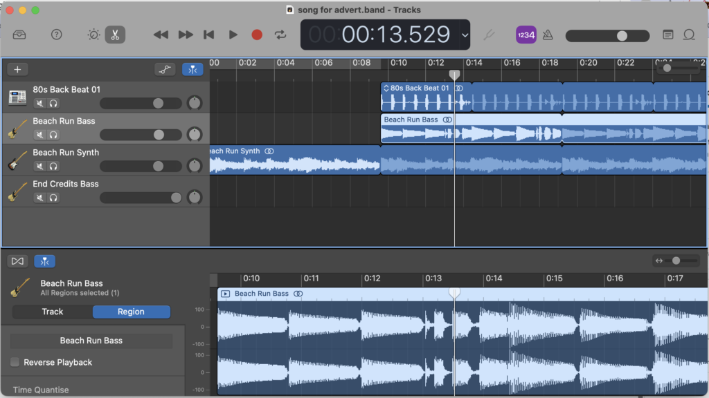Toggle the Metronome
Viewport: 709px width, 398px height.
pos(548,35)
